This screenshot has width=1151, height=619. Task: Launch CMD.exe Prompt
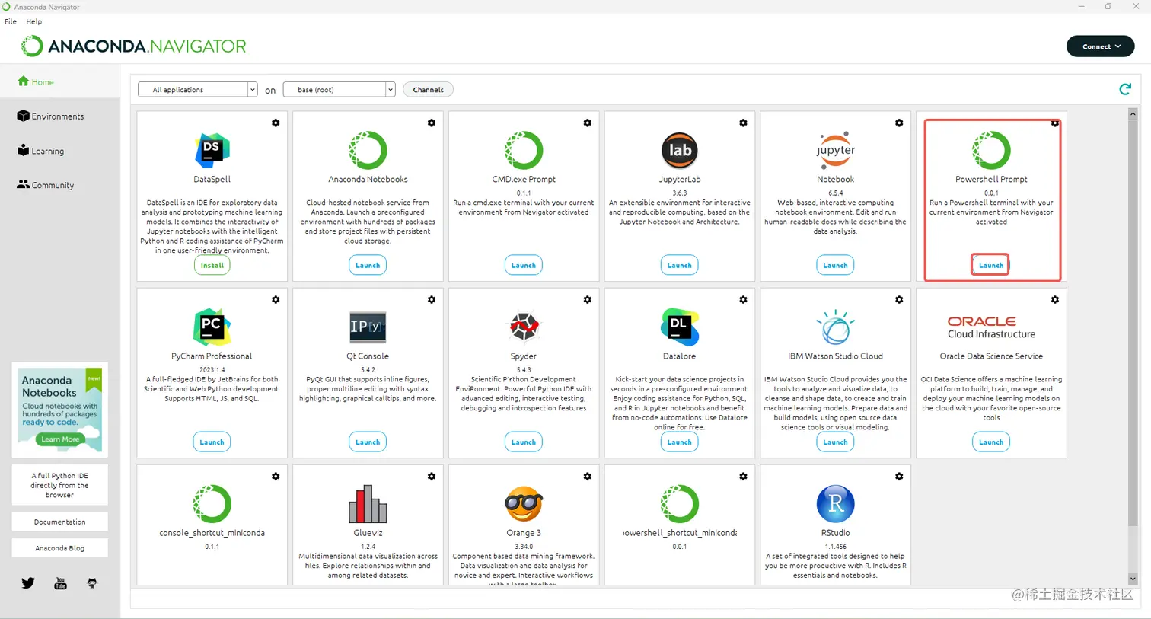[x=524, y=265]
